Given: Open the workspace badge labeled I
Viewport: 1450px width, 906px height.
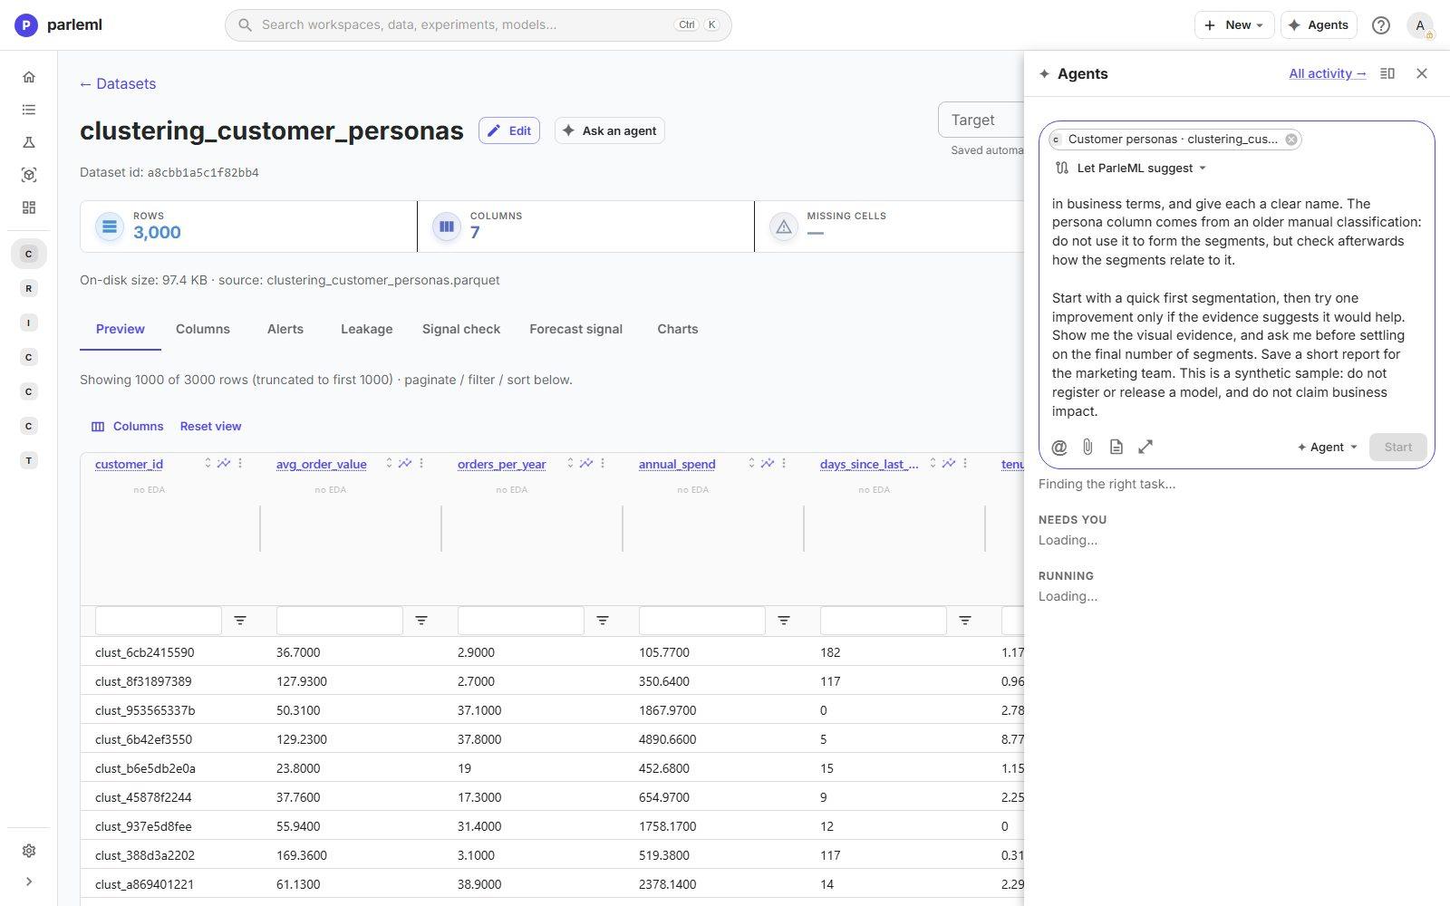Looking at the screenshot, I should coord(29,323).
